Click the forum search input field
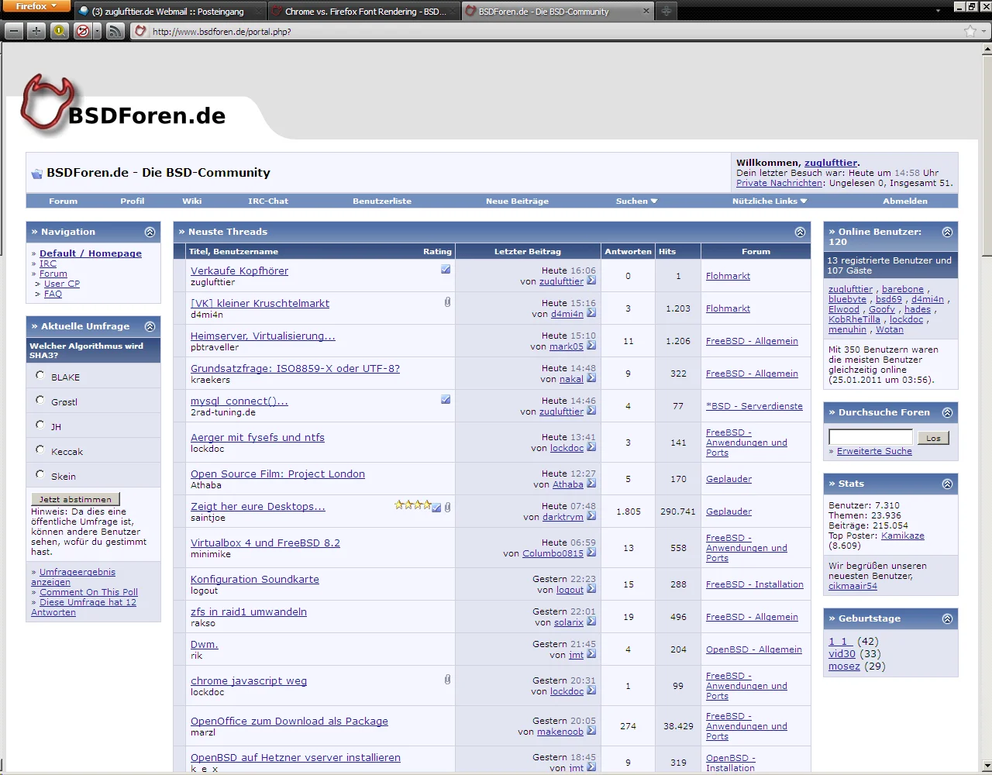This screenshot has height=775, width=992. point(870,437)
